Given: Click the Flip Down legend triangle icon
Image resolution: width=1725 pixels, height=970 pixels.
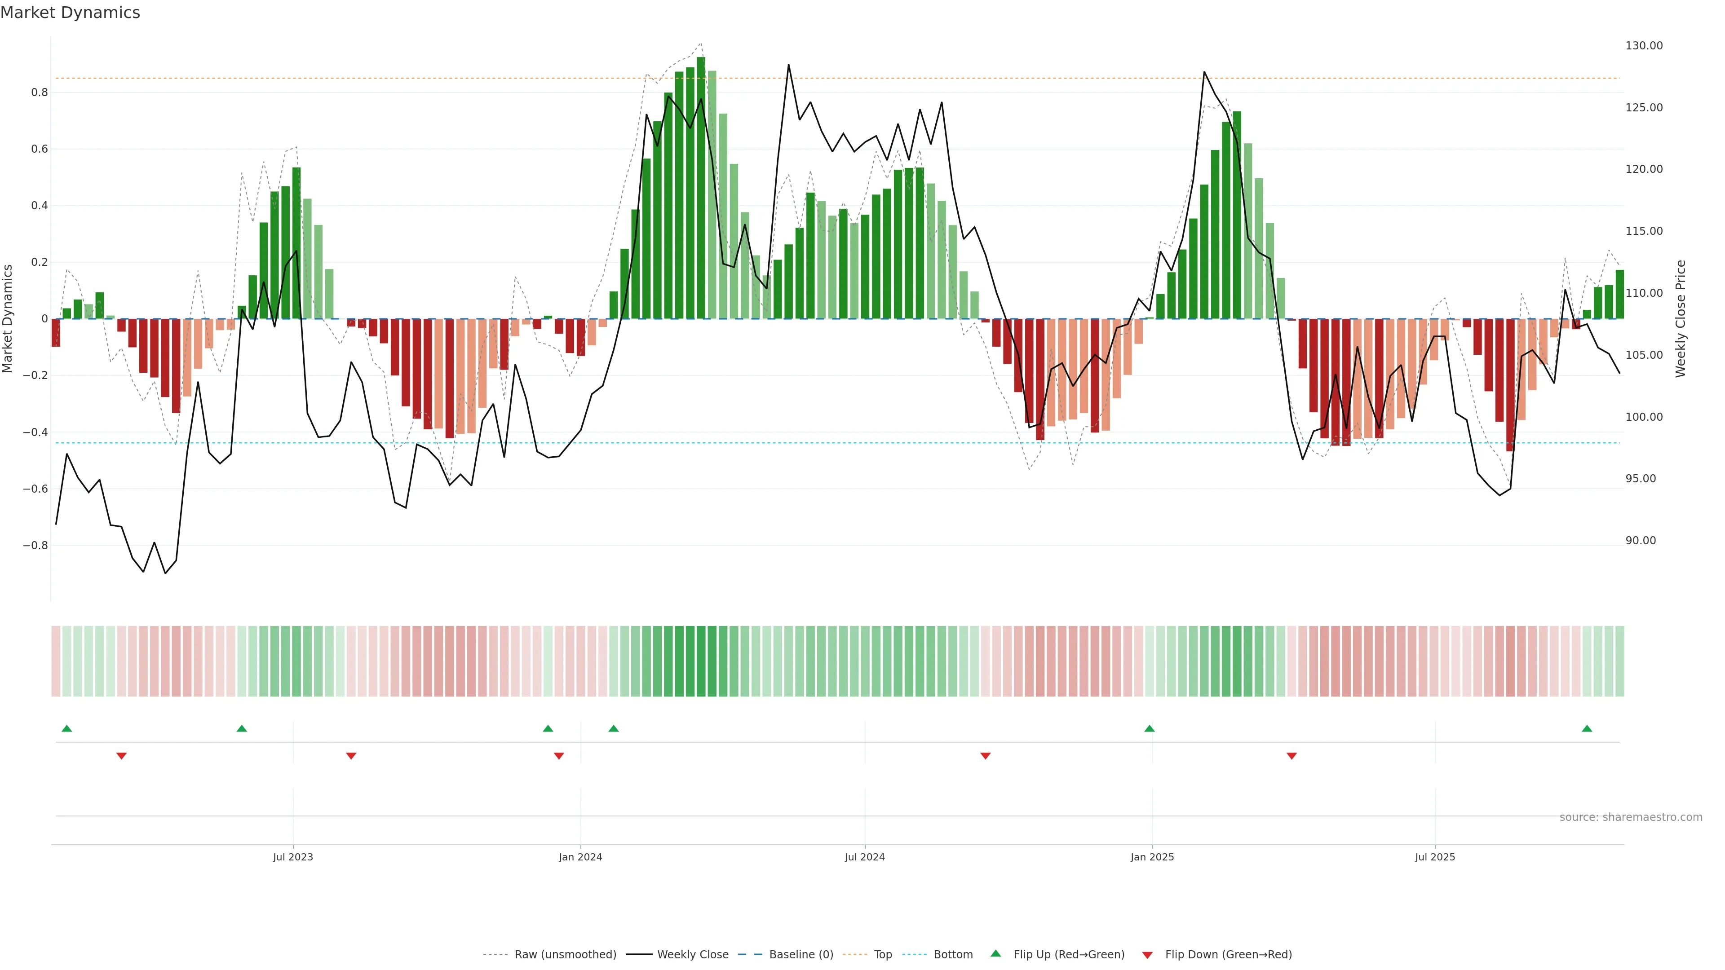Looking at the screenshot, I should (1147, 955).
